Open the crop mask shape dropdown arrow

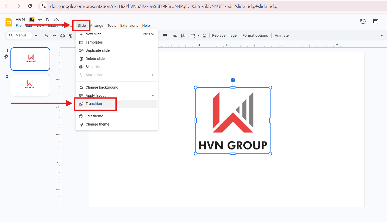(199, 36)
